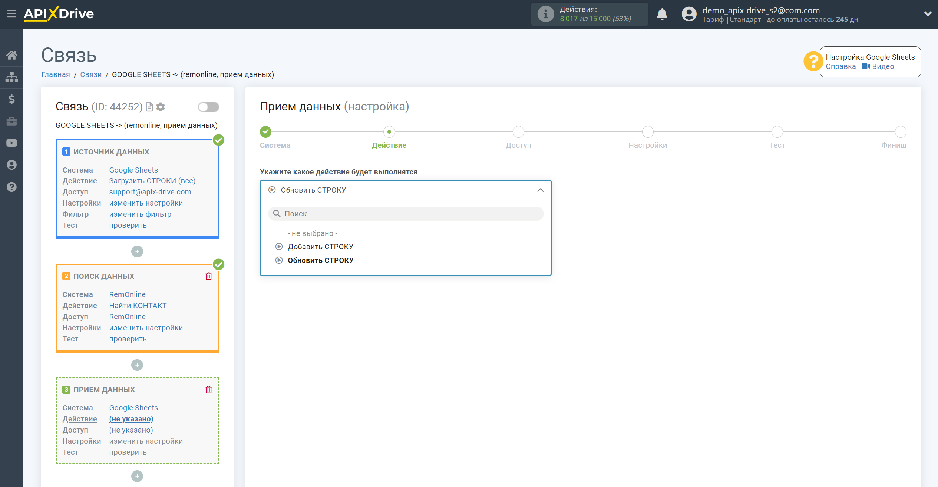Go to the Доступ step
The width and height of the screenshot is (938, 487).
point(518,132)
